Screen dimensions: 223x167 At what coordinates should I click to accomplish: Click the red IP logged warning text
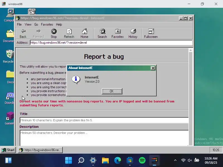click(x=97, y=103)
